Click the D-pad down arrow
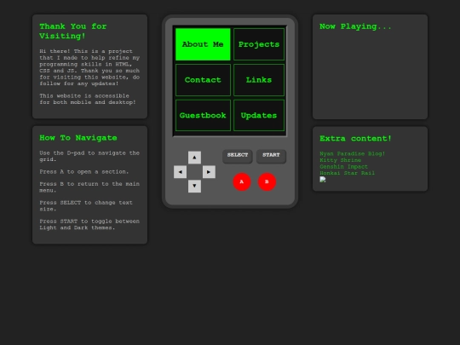 194,186
